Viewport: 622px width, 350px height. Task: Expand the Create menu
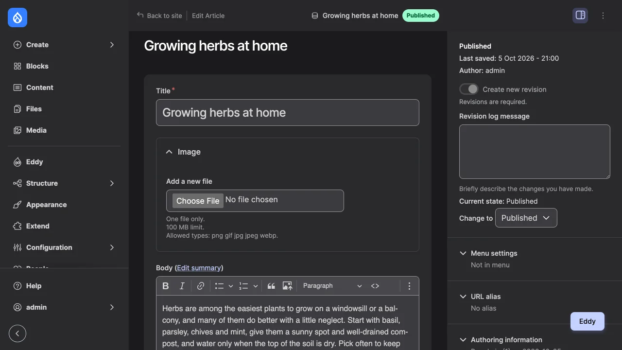tap(64, 45)
